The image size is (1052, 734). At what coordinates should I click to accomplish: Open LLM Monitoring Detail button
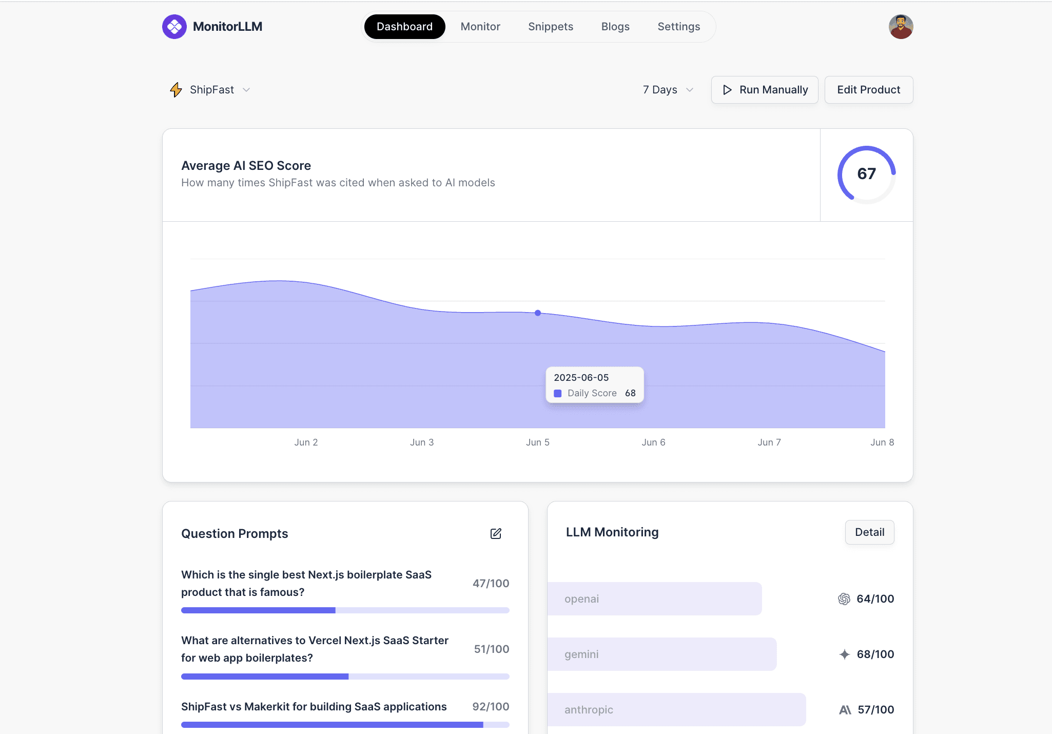coord(869,532)
